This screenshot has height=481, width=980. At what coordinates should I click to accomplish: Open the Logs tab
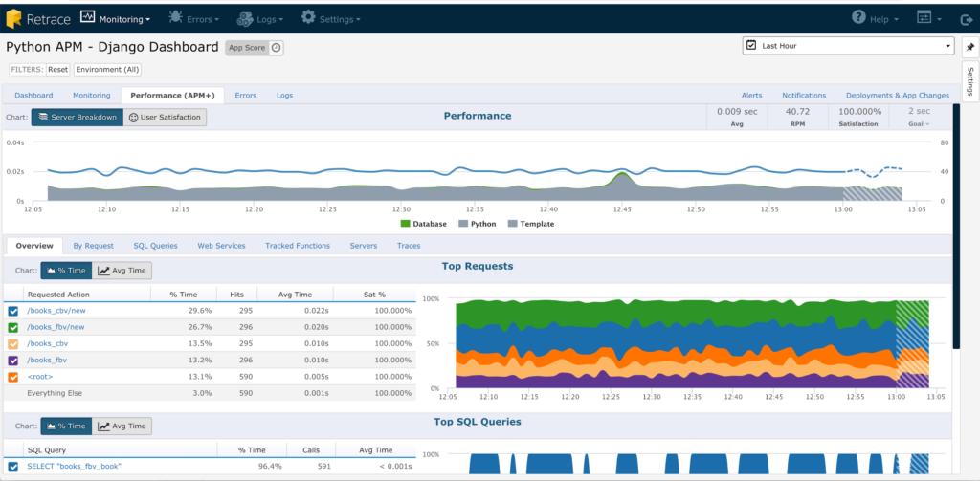point(284,96)
